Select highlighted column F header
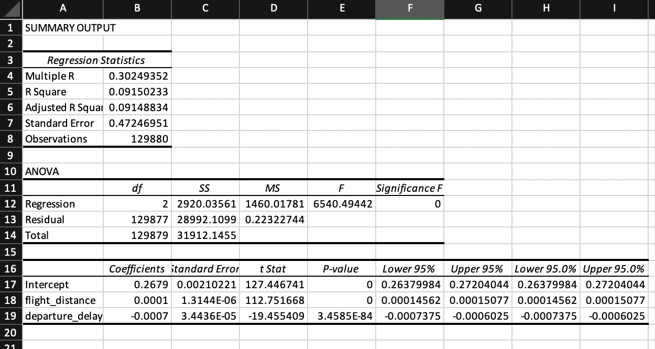The height and width of the screenshot is (349, 655). click(410, 9)
